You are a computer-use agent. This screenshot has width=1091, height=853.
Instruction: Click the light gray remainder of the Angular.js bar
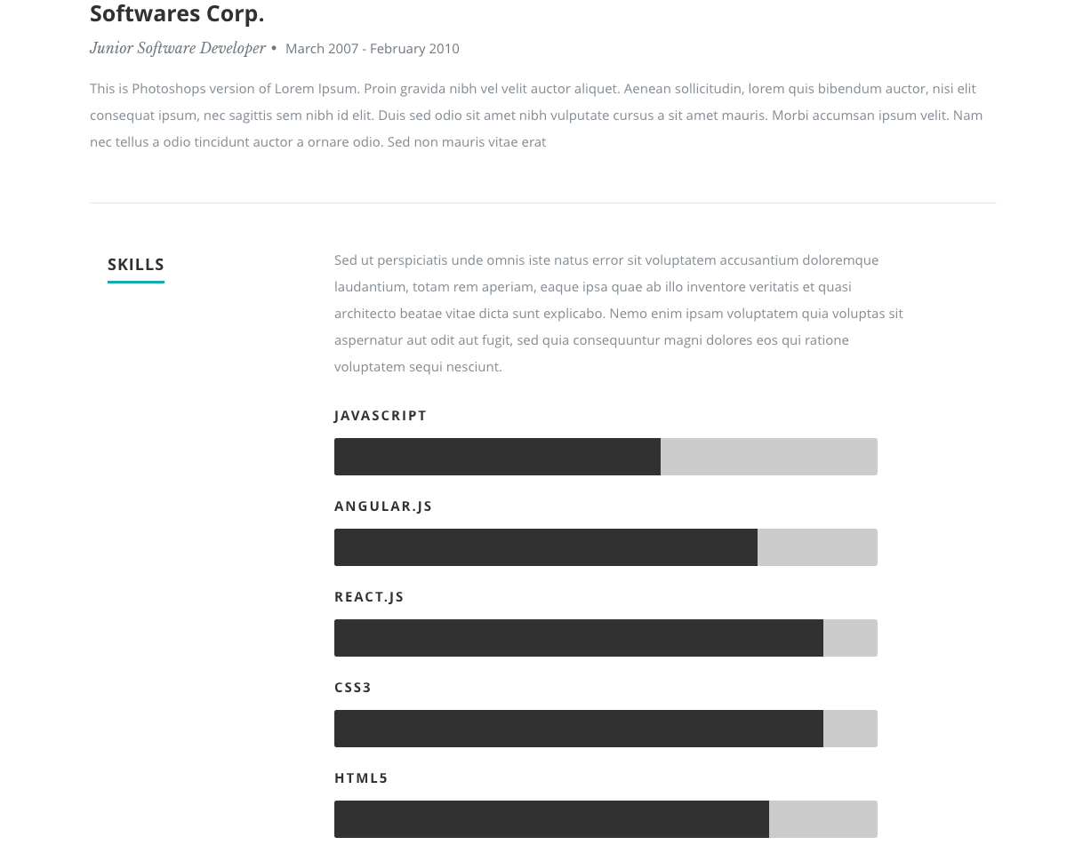point(817,547)
